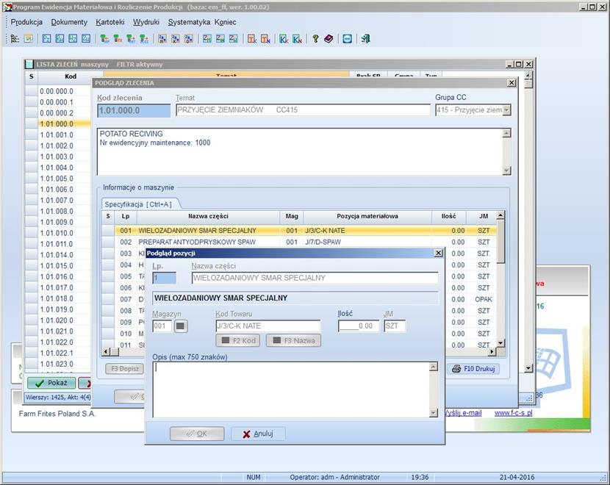This screenshot has width=610, height=485.
Task: Select the Specyfikacja [Ctrl+A] tab
Action: (x=138, y=204)
